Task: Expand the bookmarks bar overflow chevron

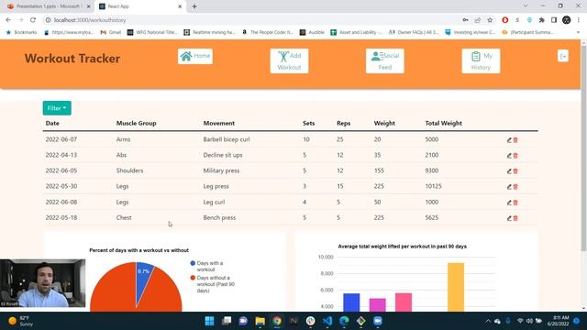Action: pyautogui.click(x=578, y=33)
